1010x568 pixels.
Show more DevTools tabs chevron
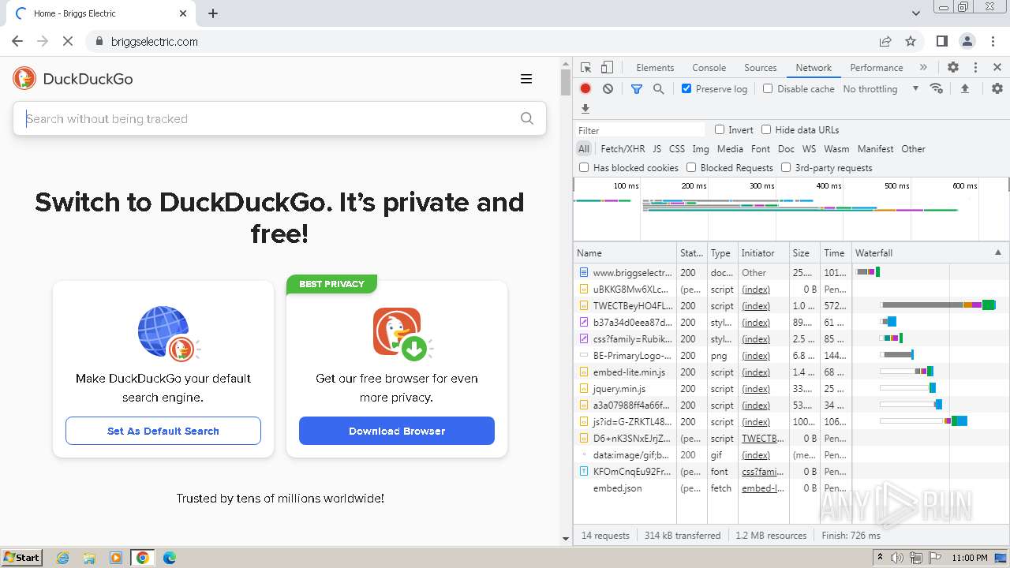pos(923,68)
